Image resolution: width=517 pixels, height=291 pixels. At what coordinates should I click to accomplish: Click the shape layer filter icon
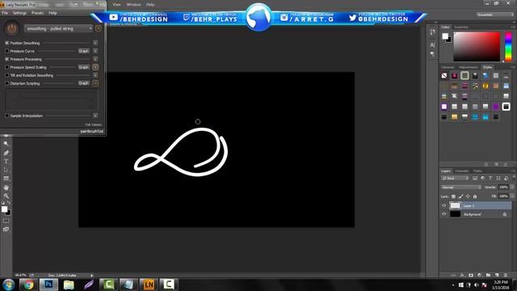coord(498,178)
